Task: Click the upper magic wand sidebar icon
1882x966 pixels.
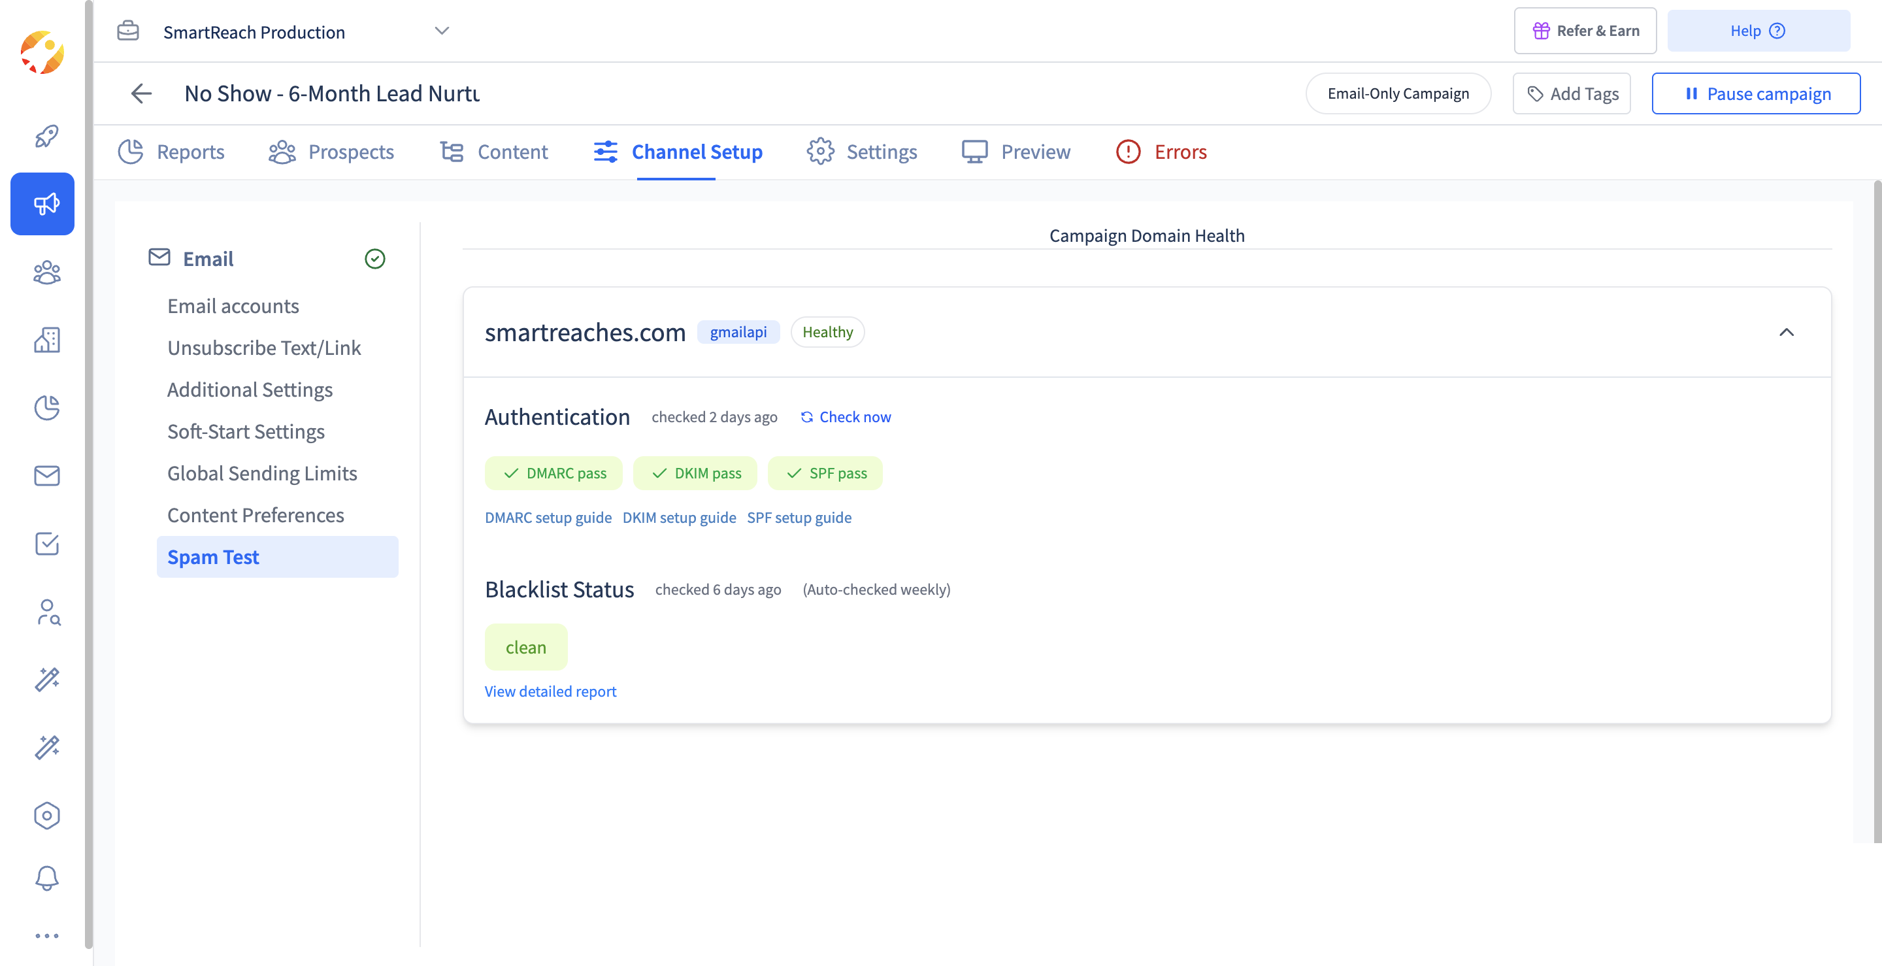Action: click(x=47, y=680)
